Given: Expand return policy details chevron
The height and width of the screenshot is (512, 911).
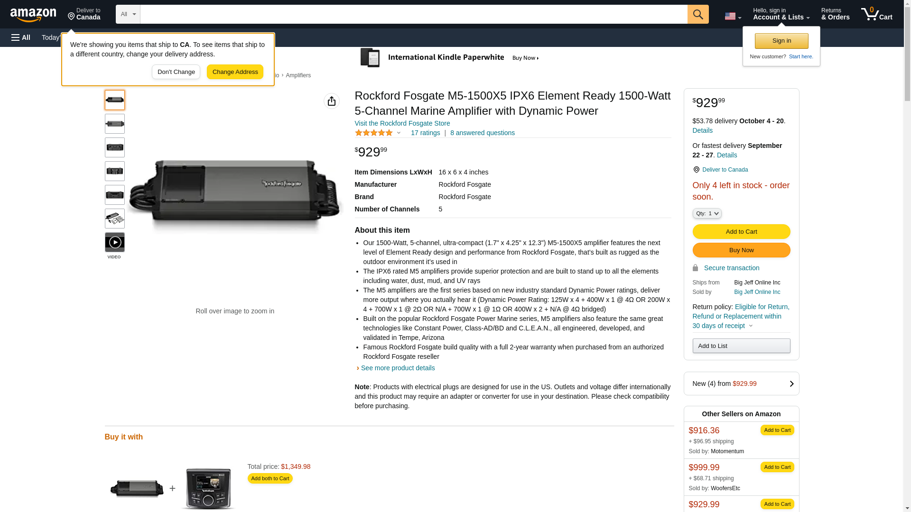Looking at the screenshot, I should tap(751, 326).
